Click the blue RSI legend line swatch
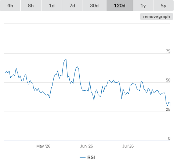The width and height of the screenshot is (174, 167). coord(83,157)
